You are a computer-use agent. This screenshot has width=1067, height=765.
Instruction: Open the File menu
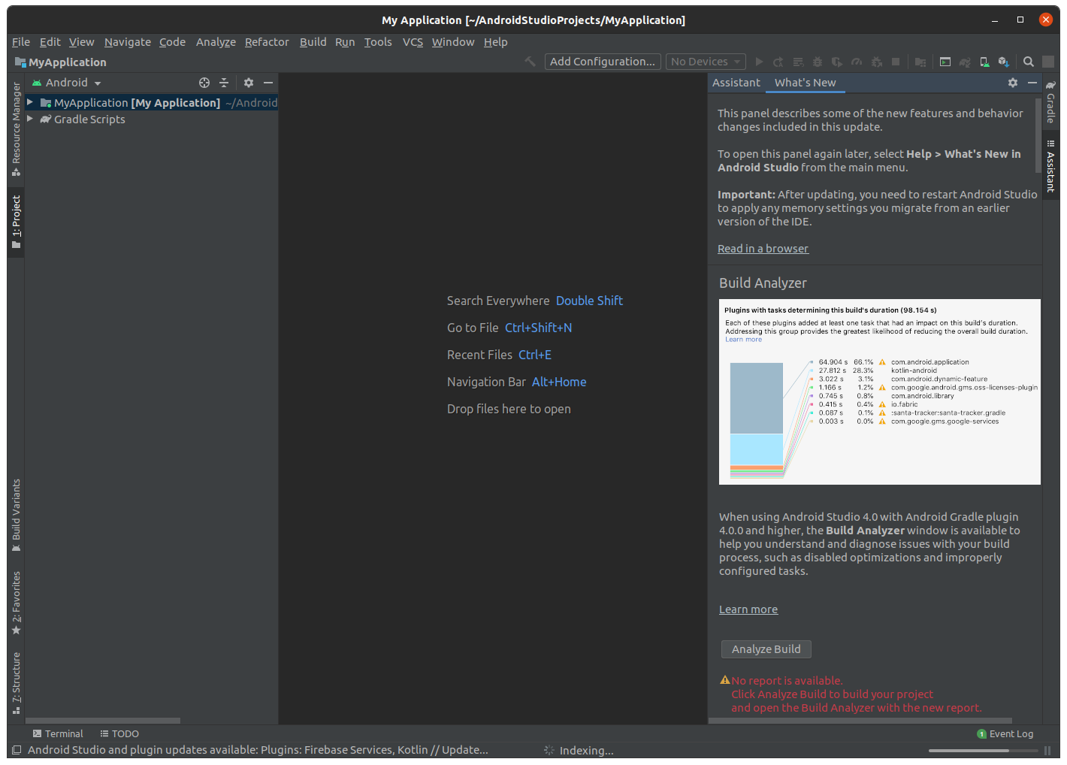[21, 42]
